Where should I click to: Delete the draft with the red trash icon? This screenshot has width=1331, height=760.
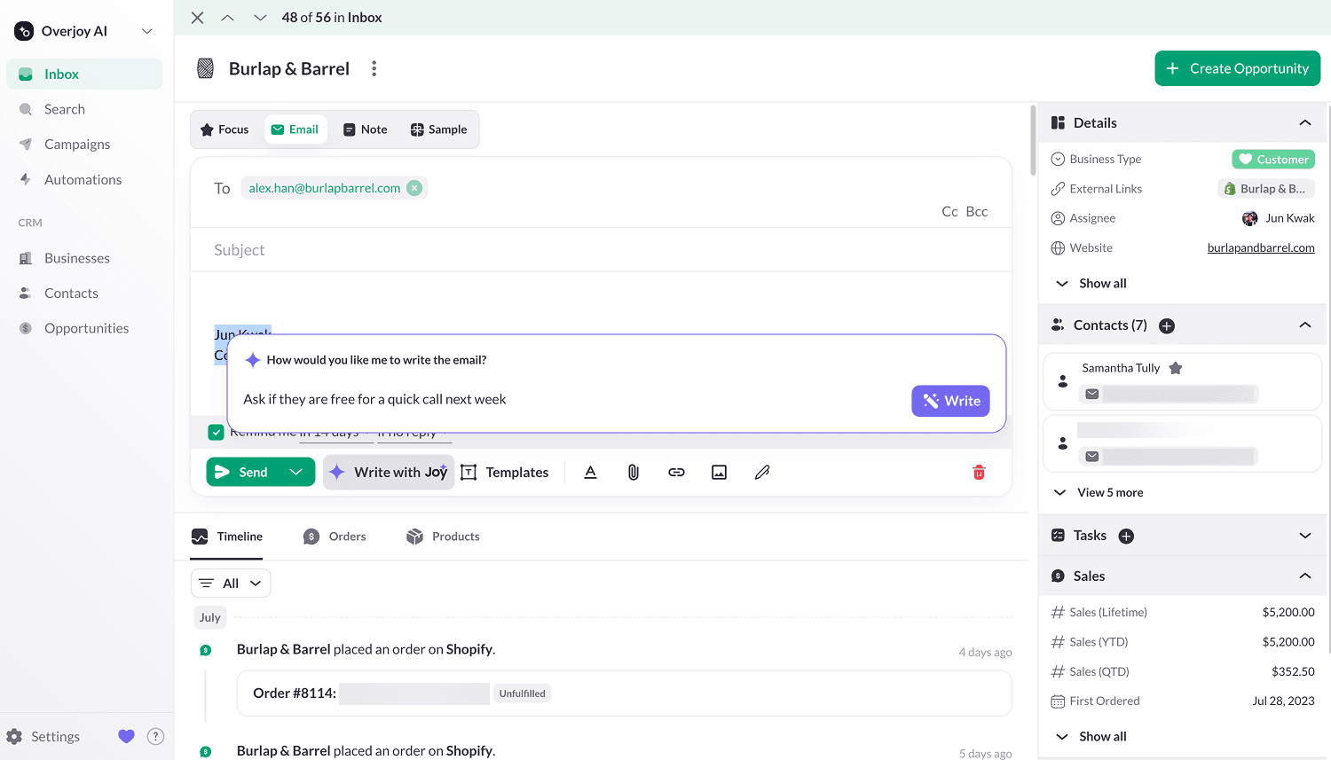[980, 473]
